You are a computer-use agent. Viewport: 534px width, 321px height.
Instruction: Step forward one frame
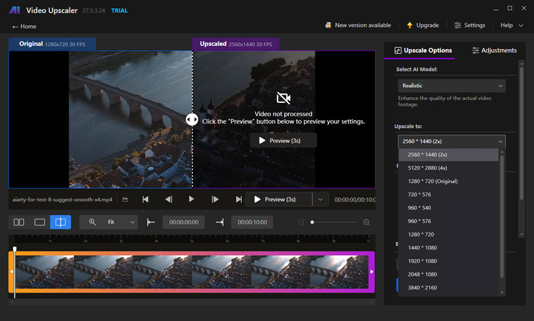[215, 199]
